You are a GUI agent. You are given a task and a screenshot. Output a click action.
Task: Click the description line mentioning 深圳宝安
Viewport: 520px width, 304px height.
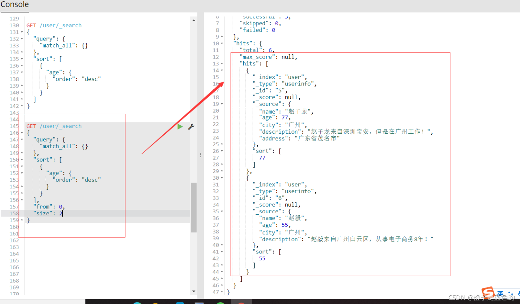pyautogui.click(x=346, y=132)
